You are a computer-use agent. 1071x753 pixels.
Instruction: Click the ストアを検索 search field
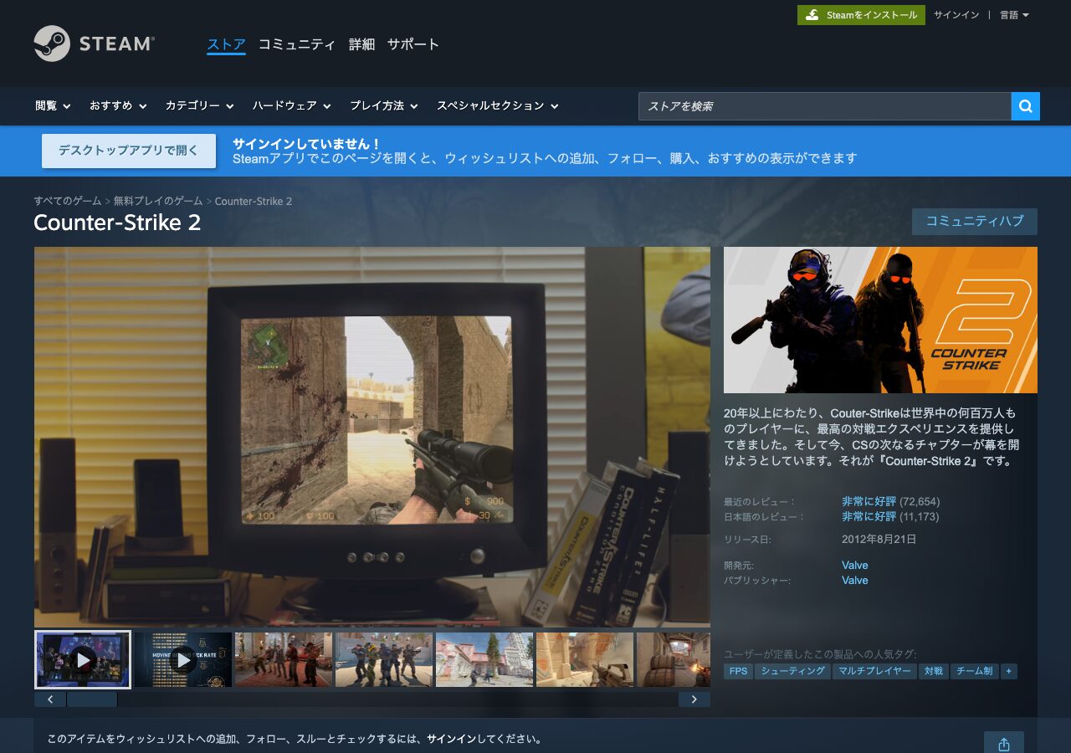(824, 106)
